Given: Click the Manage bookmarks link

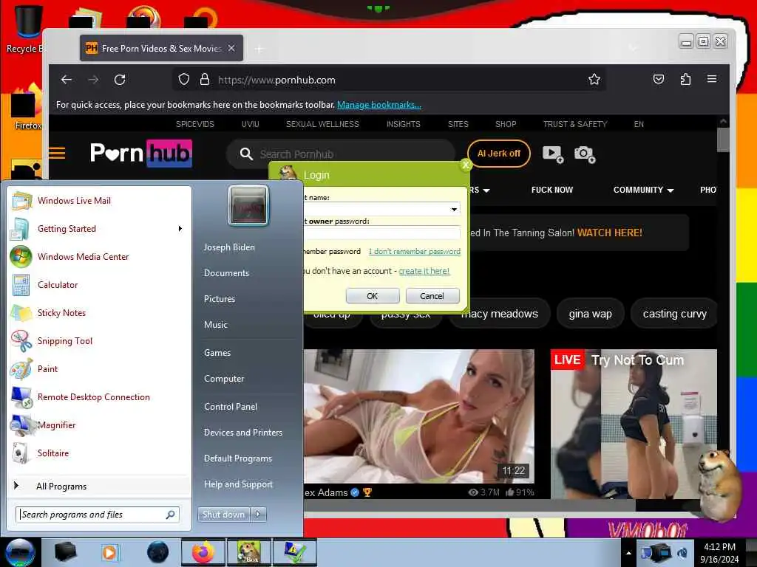Looking at the screenshot, I should [379, 105].
